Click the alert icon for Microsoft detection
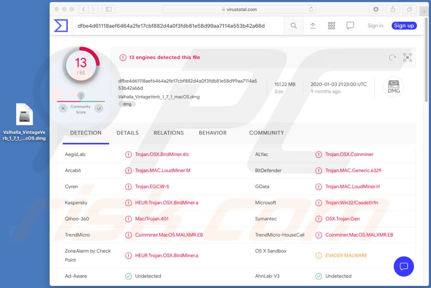The height and width of the screenshot is (288, 431). 319,203
